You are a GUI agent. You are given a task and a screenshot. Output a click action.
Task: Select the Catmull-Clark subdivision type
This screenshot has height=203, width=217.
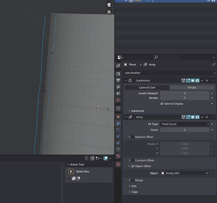pos(147,87)
